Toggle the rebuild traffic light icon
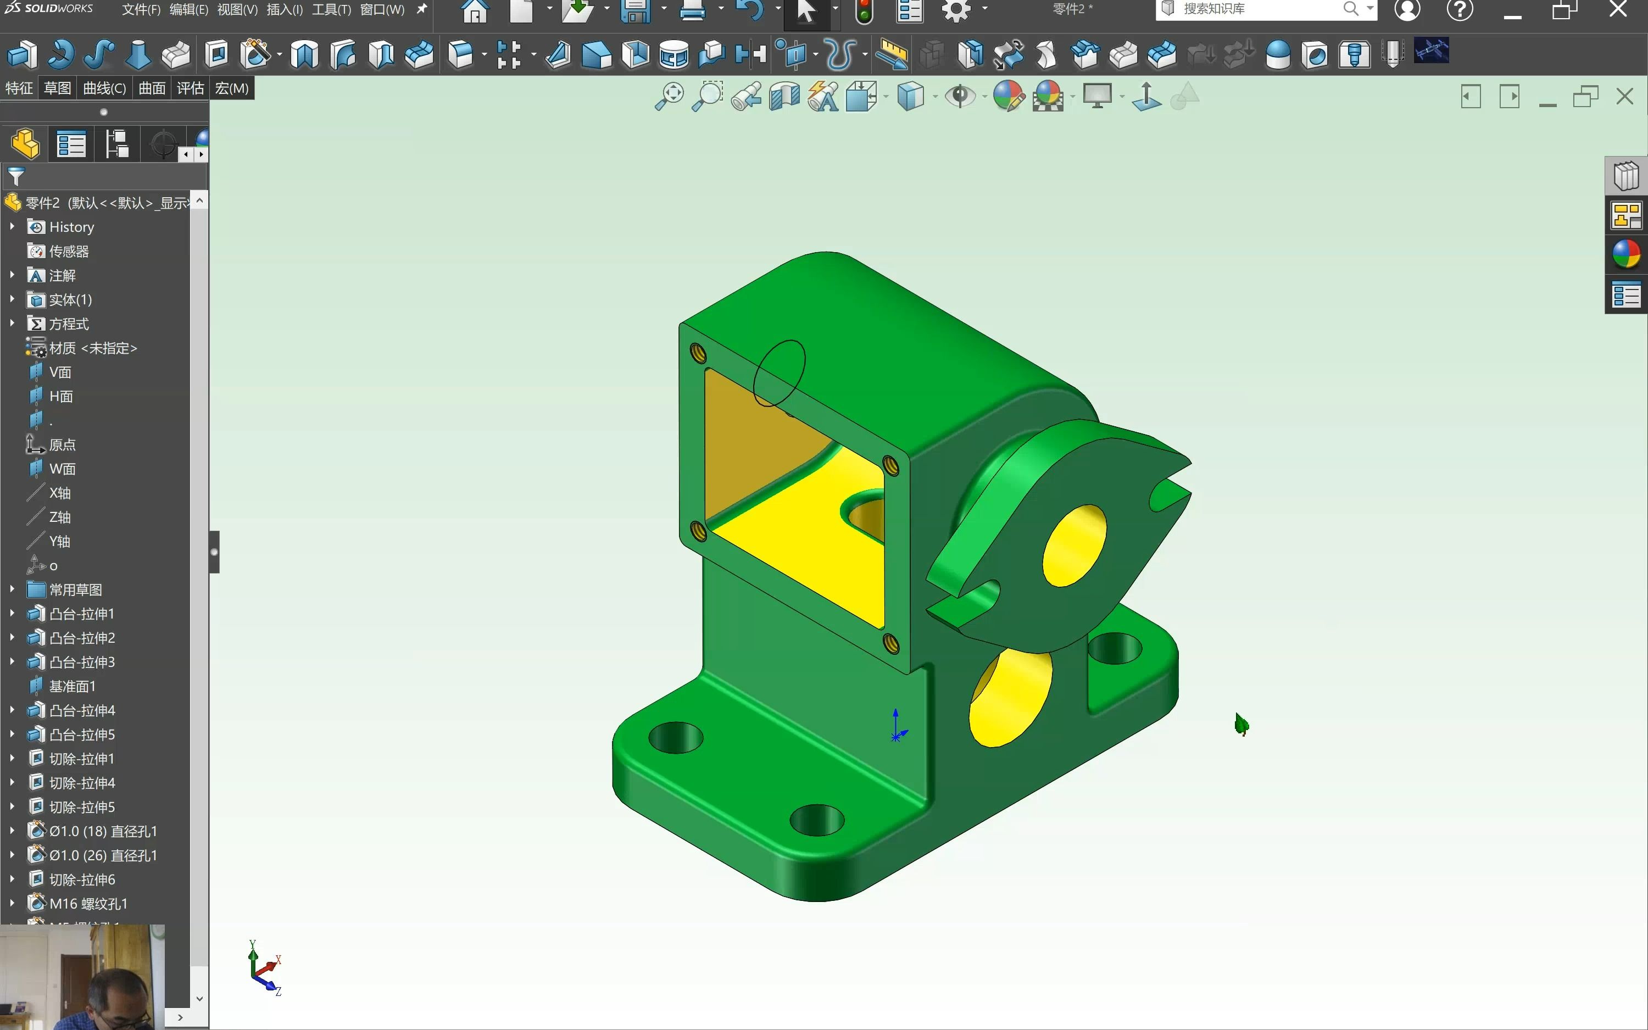 point(864,12)
